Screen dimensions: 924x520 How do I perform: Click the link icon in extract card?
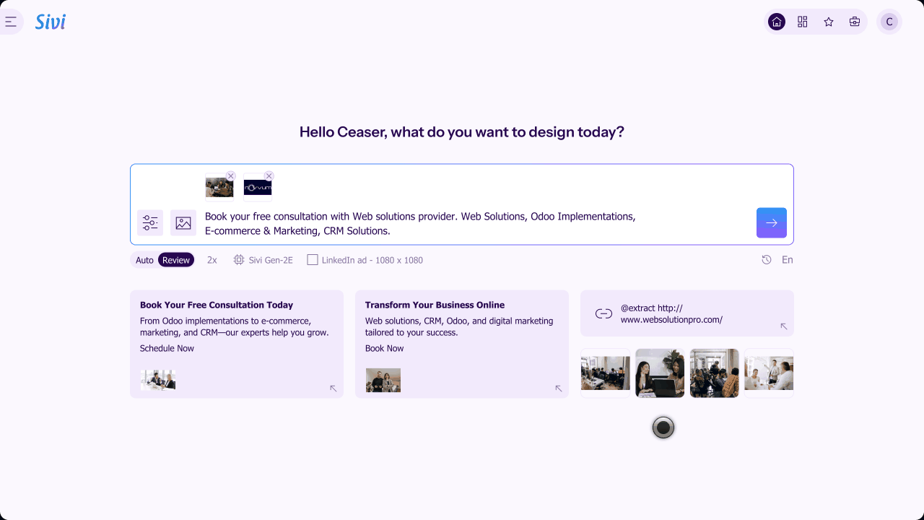[603, 313]
